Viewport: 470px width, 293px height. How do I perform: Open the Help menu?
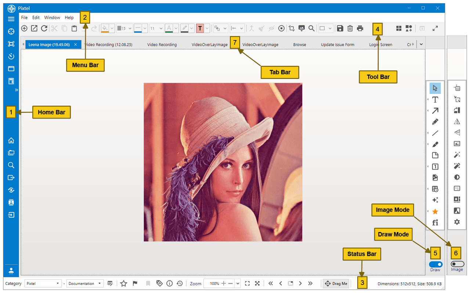click(69, 17)
